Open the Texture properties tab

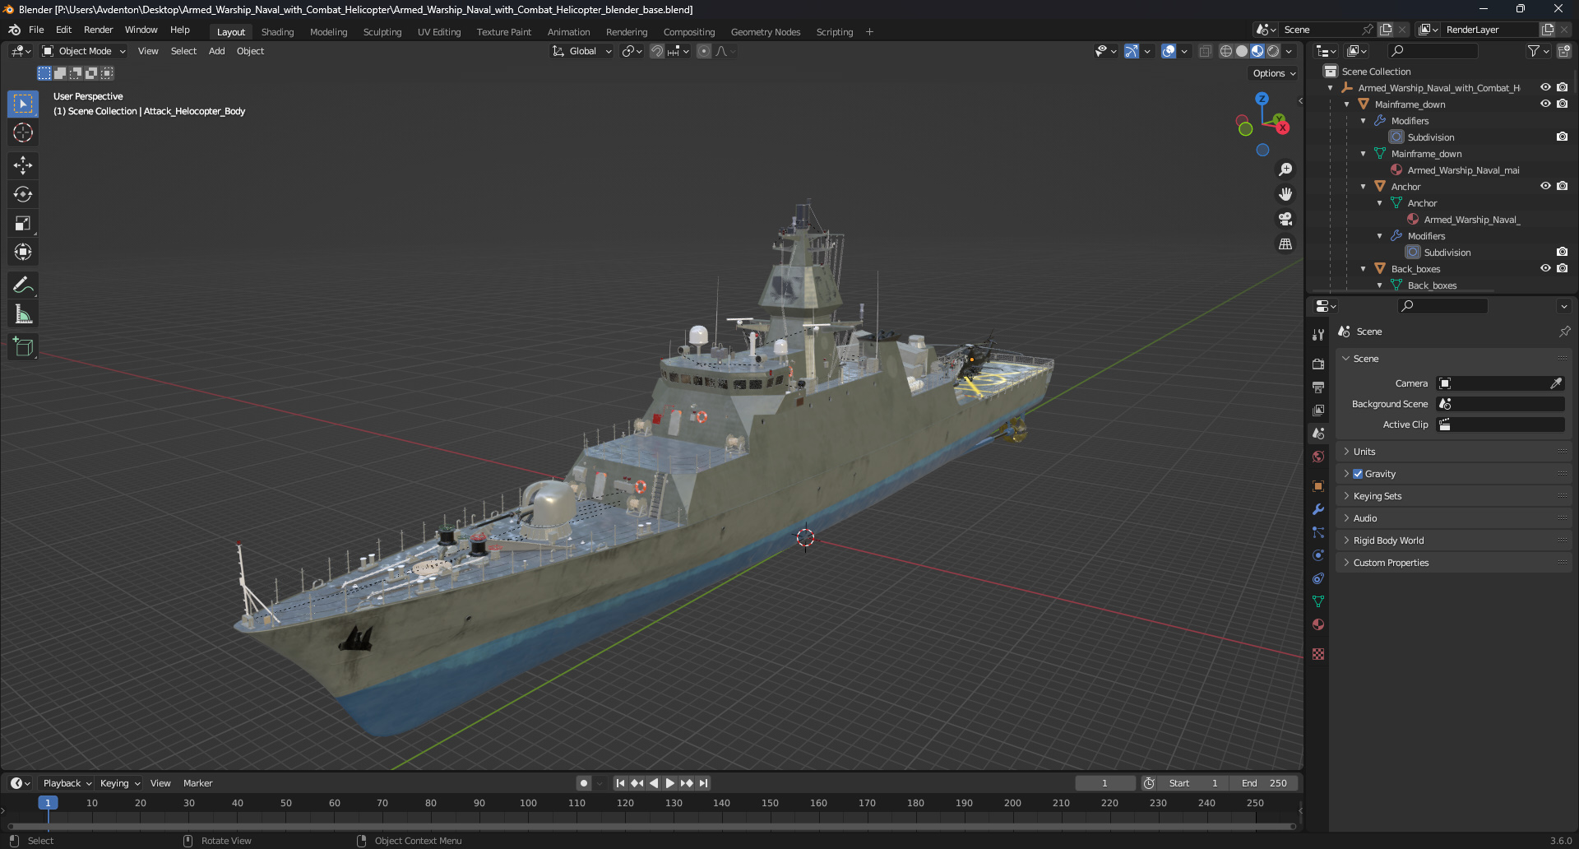1318,654
